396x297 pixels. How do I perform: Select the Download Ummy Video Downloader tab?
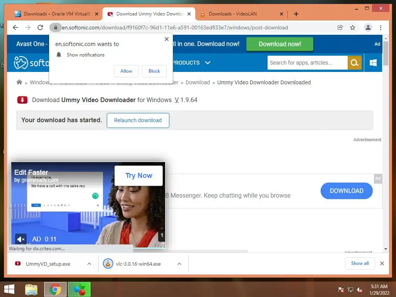(x=148, y=14)
